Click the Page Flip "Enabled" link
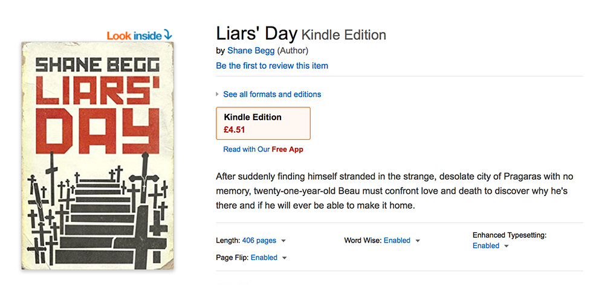 (x=264, y=258)
